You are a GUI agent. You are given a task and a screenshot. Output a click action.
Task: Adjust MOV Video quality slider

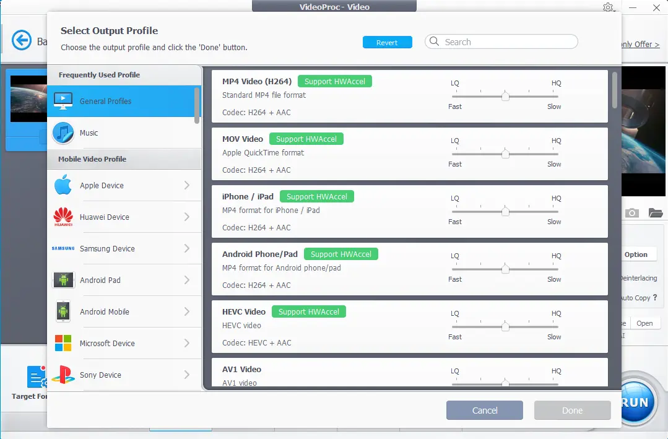coord(505,154)
